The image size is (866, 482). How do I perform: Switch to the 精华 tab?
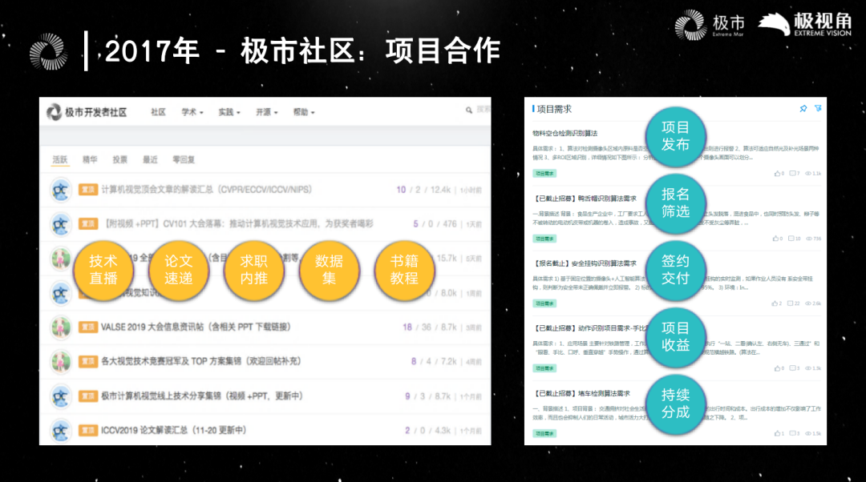(90, 160)
